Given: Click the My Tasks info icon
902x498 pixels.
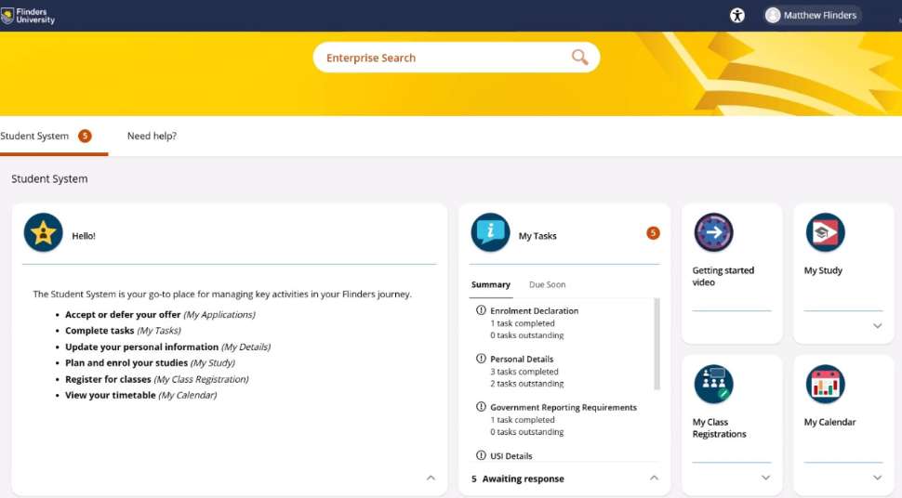Looking at the screenshot, I should pos(490,233).
